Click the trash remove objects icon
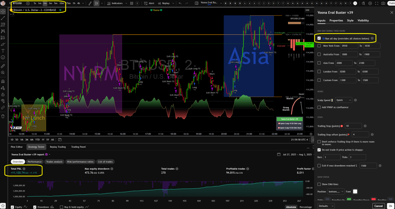 [3, 116]
